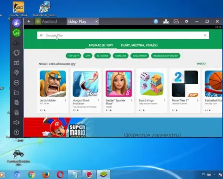Viewport: 223px width, 179px height.
Task: Show hidden tray icons arrow
Action: click(x=214, y=175)
